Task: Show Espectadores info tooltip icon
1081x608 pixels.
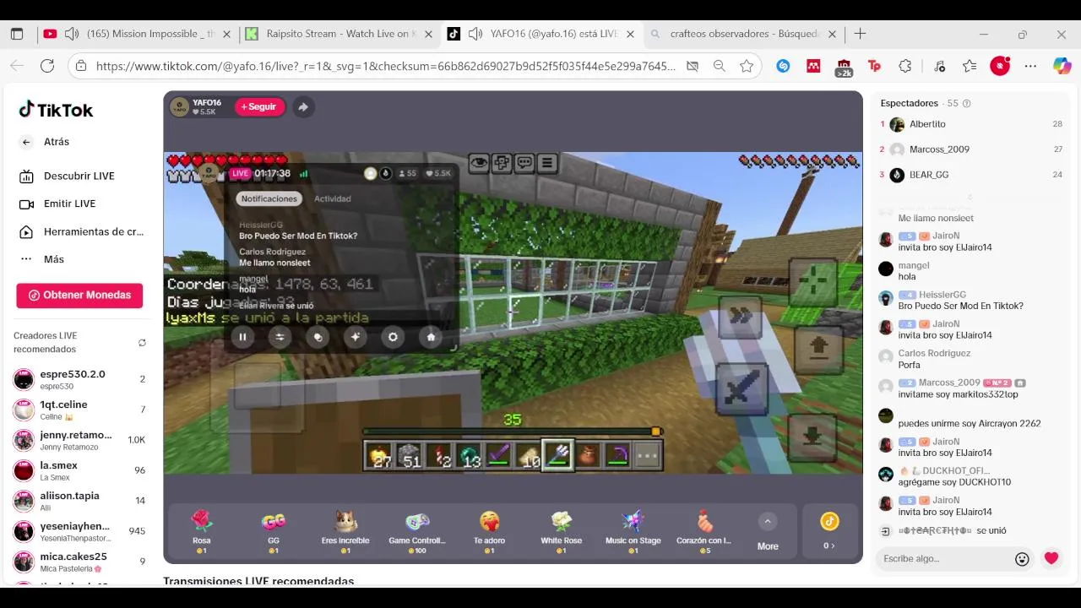Action: coord(967,103)
